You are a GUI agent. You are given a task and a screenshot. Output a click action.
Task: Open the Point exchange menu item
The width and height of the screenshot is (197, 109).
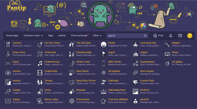(x=79, y=36)
